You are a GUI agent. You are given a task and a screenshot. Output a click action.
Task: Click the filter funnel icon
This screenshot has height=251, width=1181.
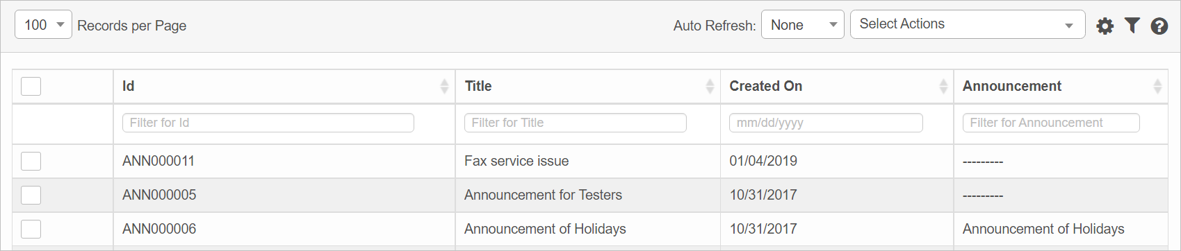1132,26
